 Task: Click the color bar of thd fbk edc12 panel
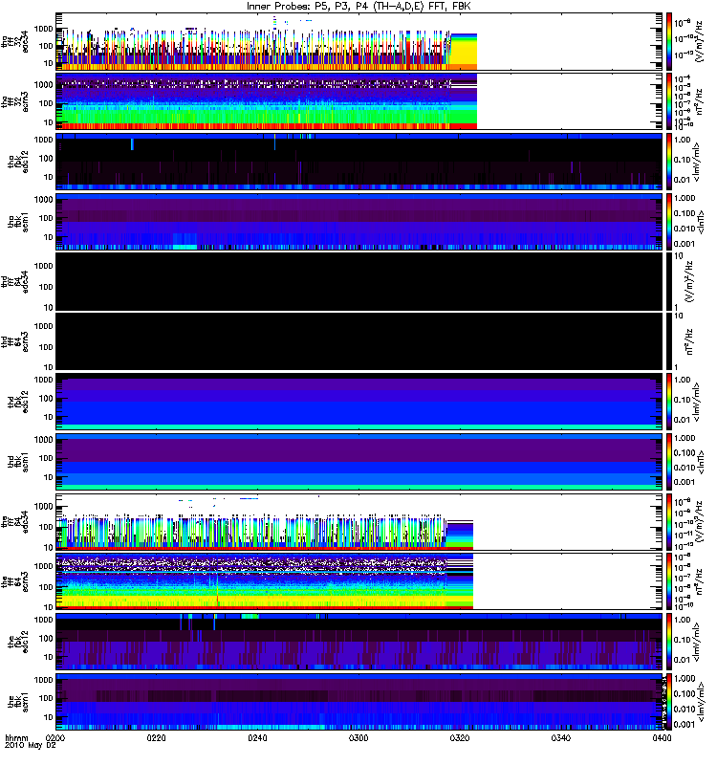pyautogui.click(x=669, y=402)
